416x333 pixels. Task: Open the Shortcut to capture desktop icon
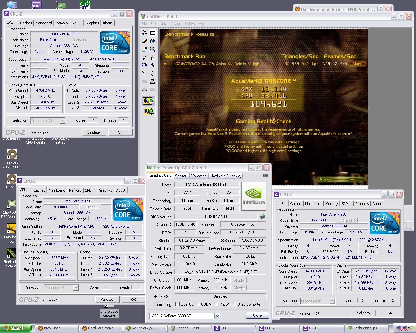coord(109,311)
